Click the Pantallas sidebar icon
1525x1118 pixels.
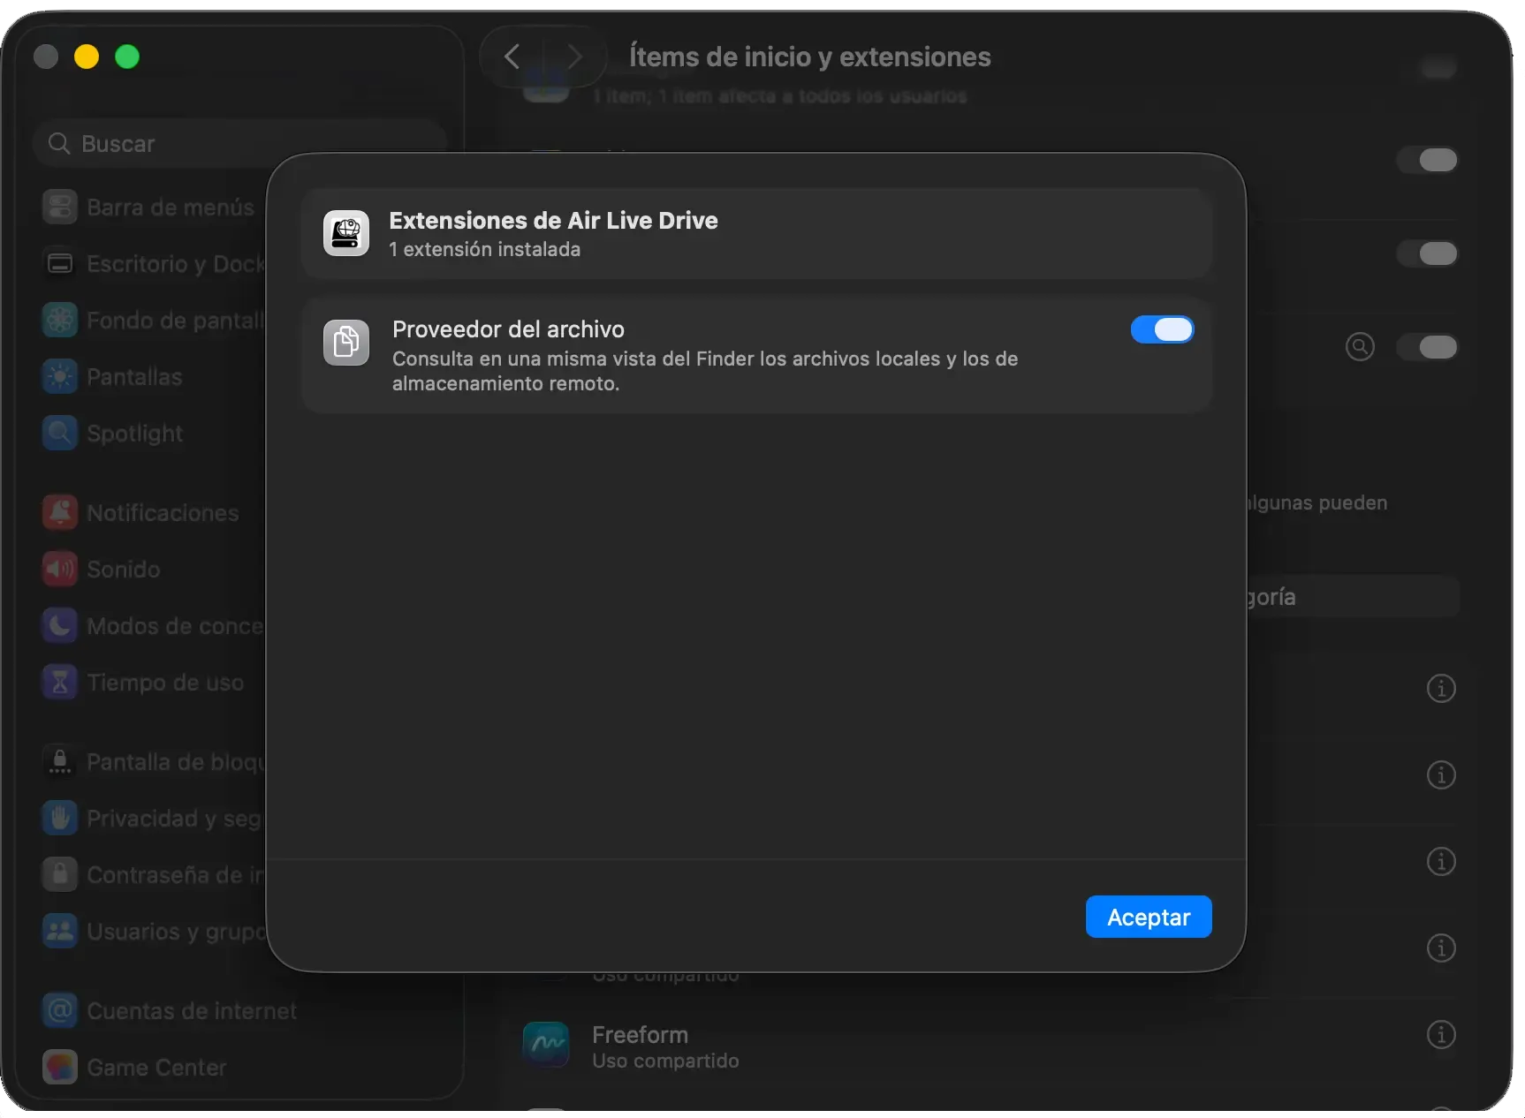(60, 376)
